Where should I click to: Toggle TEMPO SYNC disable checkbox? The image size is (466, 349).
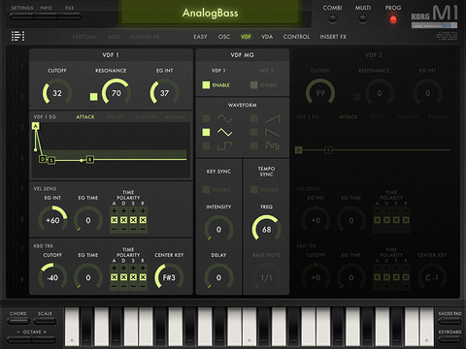[x=253, y=189]
